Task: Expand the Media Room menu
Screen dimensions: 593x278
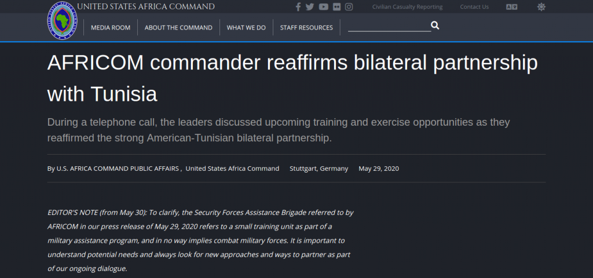Action: (111, 28)
